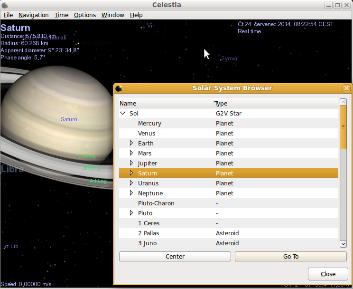
Task: Click the Name column header
Action: [x=166, y=104]
